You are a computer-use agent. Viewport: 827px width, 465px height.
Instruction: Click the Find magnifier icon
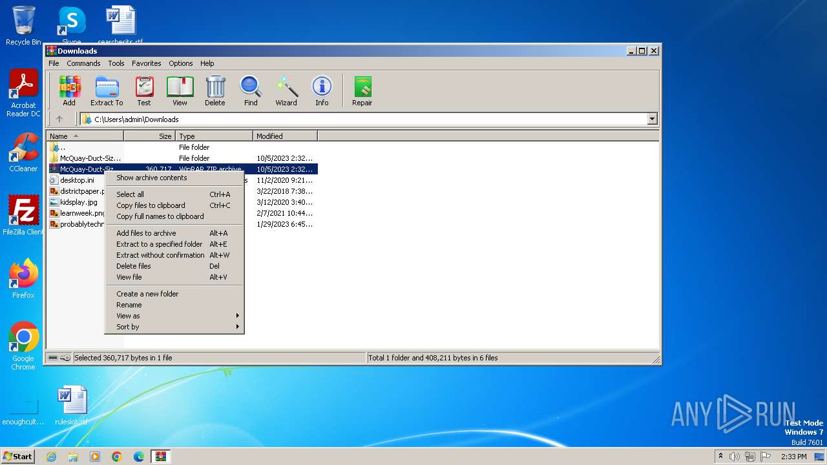pos(251,91)
